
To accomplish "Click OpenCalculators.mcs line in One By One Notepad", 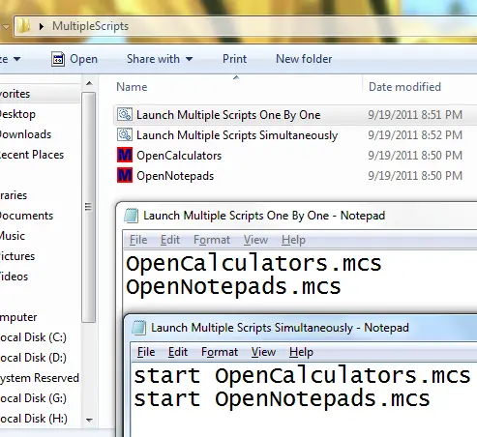I will (253, 264).
